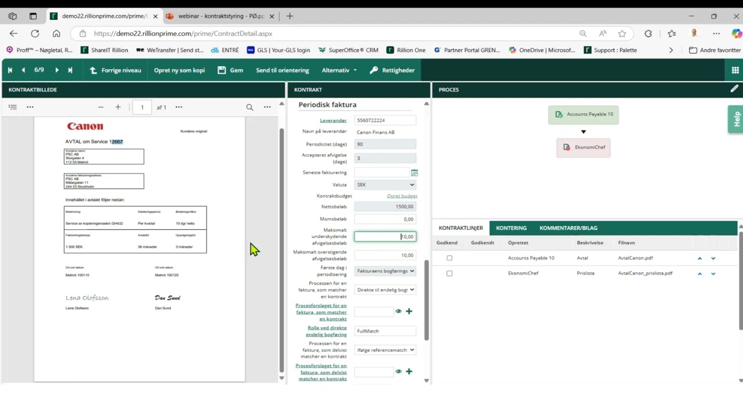Add page to favorites star icon

click(622, 34)
